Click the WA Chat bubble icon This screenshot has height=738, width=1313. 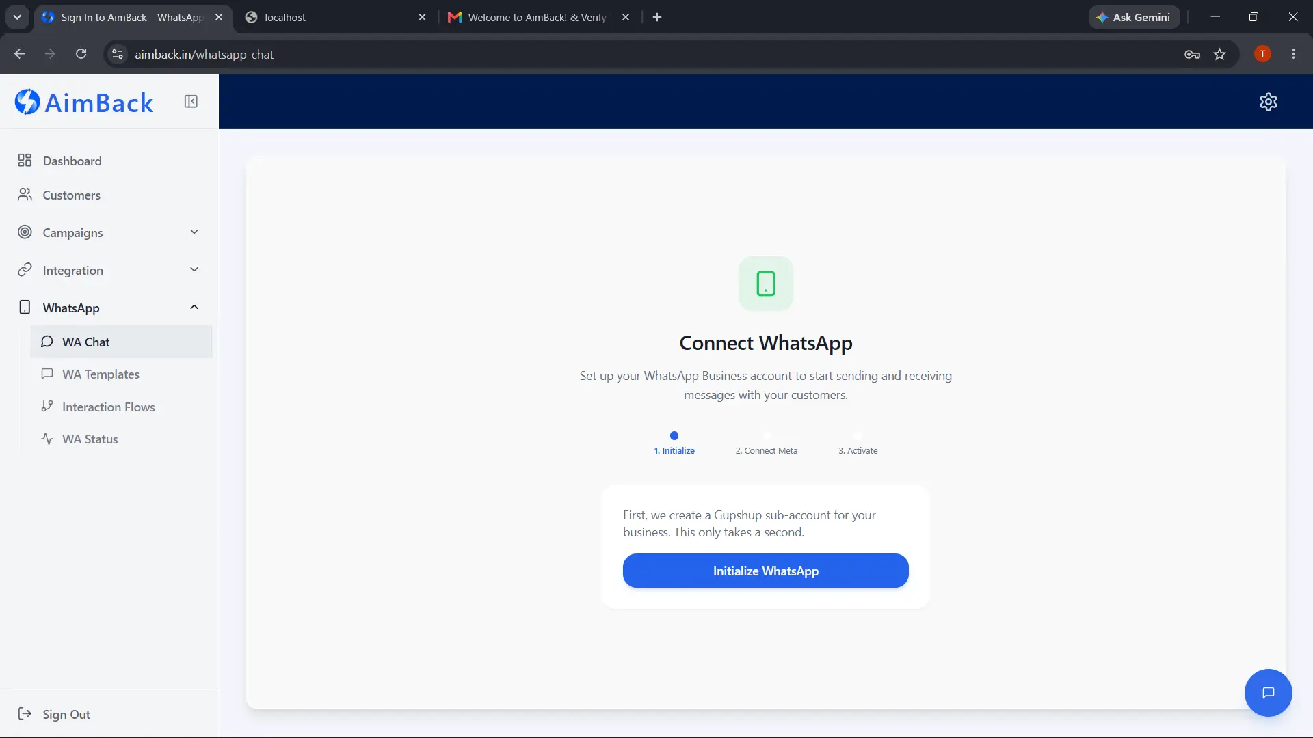[47, 342]
